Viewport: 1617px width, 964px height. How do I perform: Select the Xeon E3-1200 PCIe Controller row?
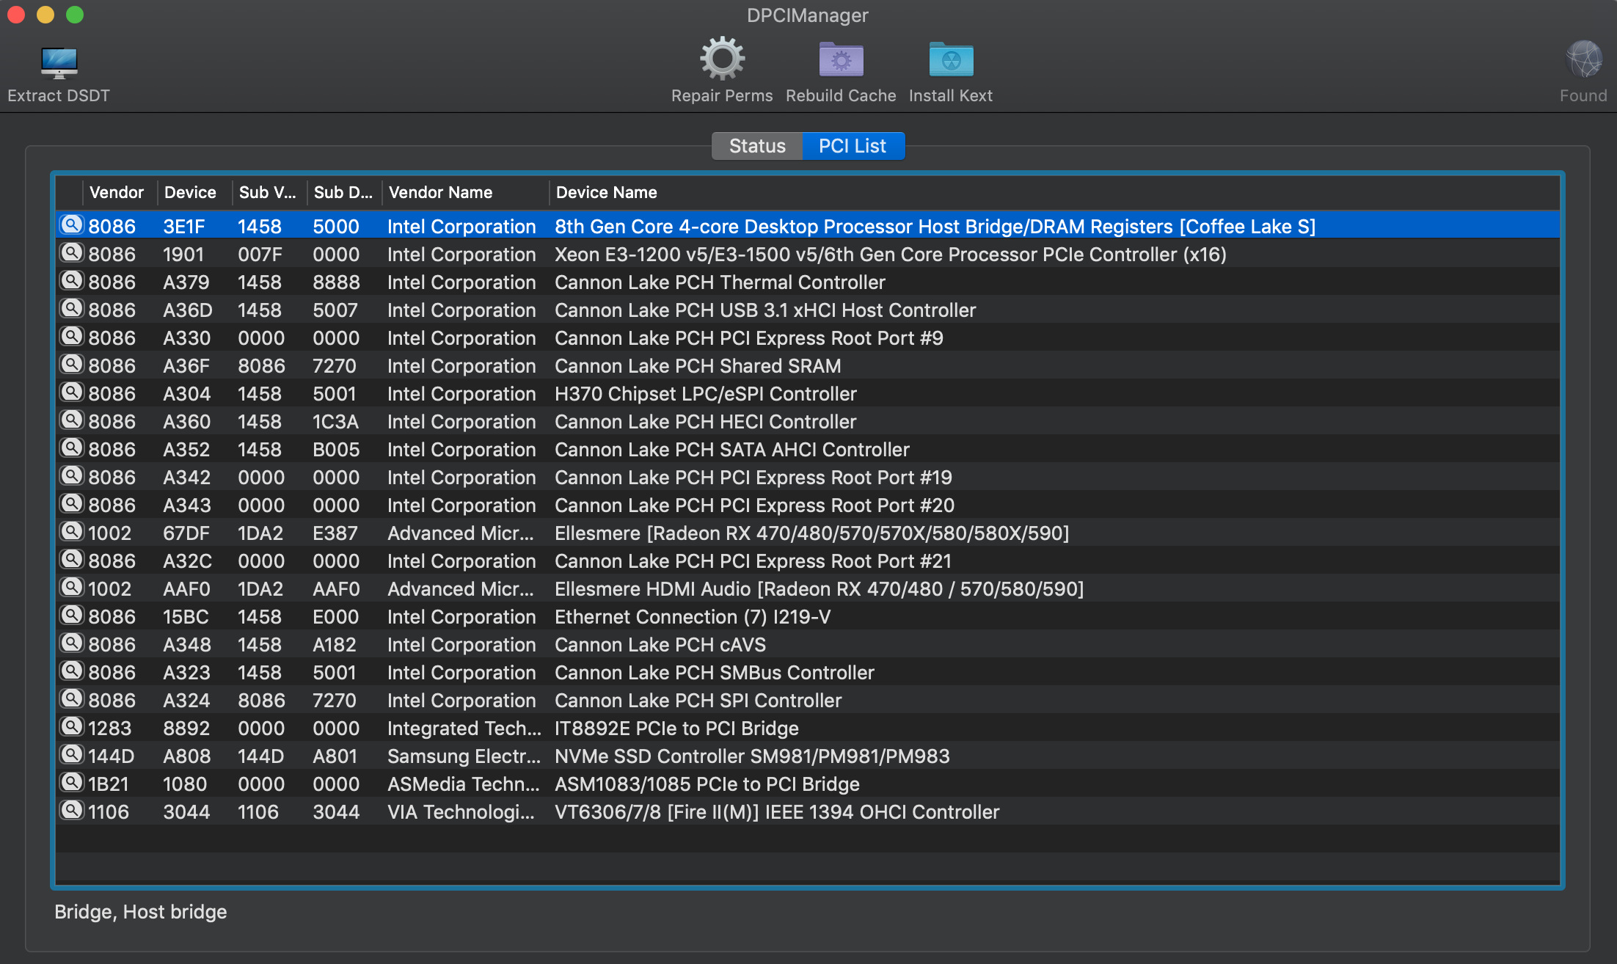tap(808, 255)
